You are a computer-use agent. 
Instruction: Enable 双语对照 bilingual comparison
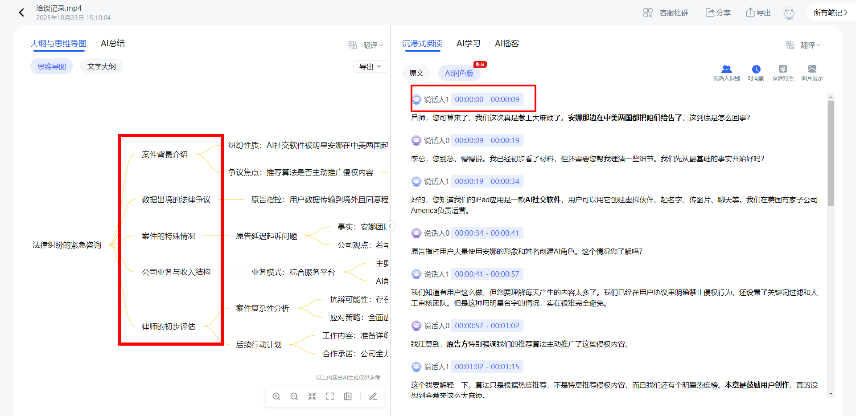[783, 72]
